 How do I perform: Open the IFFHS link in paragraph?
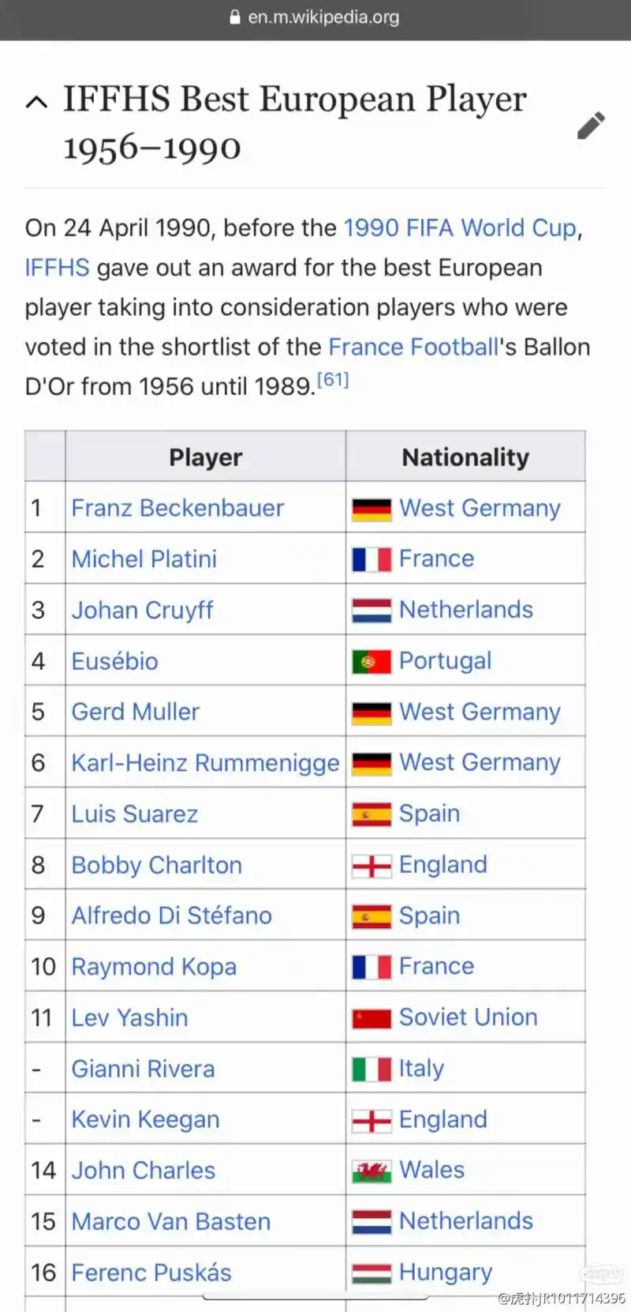pos(57,267)
